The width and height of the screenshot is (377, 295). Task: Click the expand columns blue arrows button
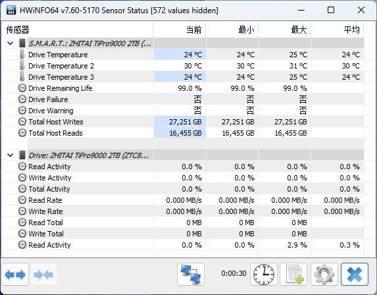15,275
